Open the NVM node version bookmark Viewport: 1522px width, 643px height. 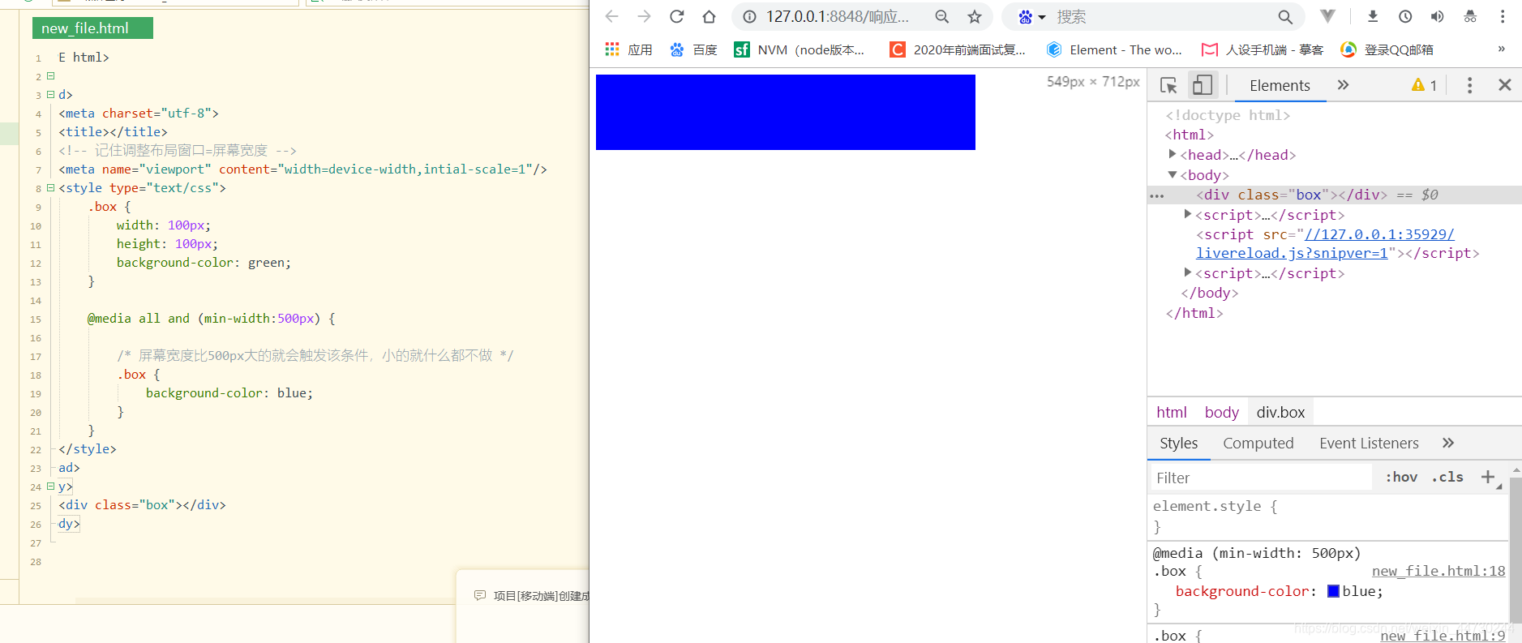[x=799, y=49]
